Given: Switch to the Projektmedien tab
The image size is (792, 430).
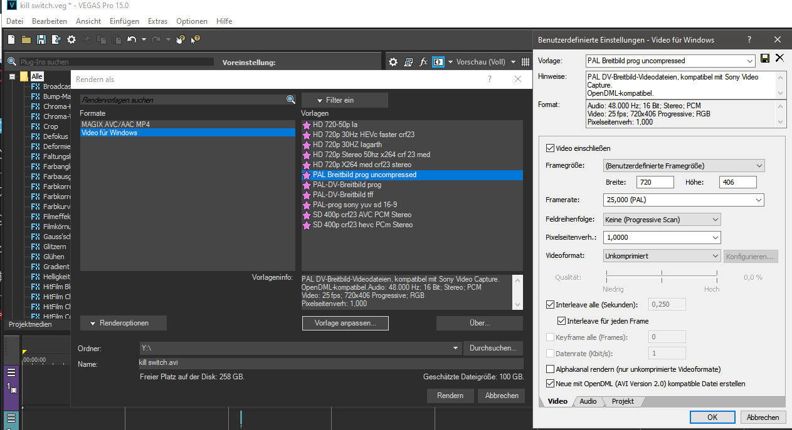Looking at the screenshot, I should pyautogui.click(x=30, y=324).
